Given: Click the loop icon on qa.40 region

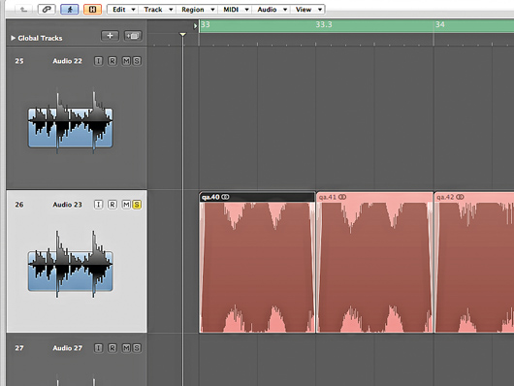Looking at the screenshot, I should tap(226, 197).
